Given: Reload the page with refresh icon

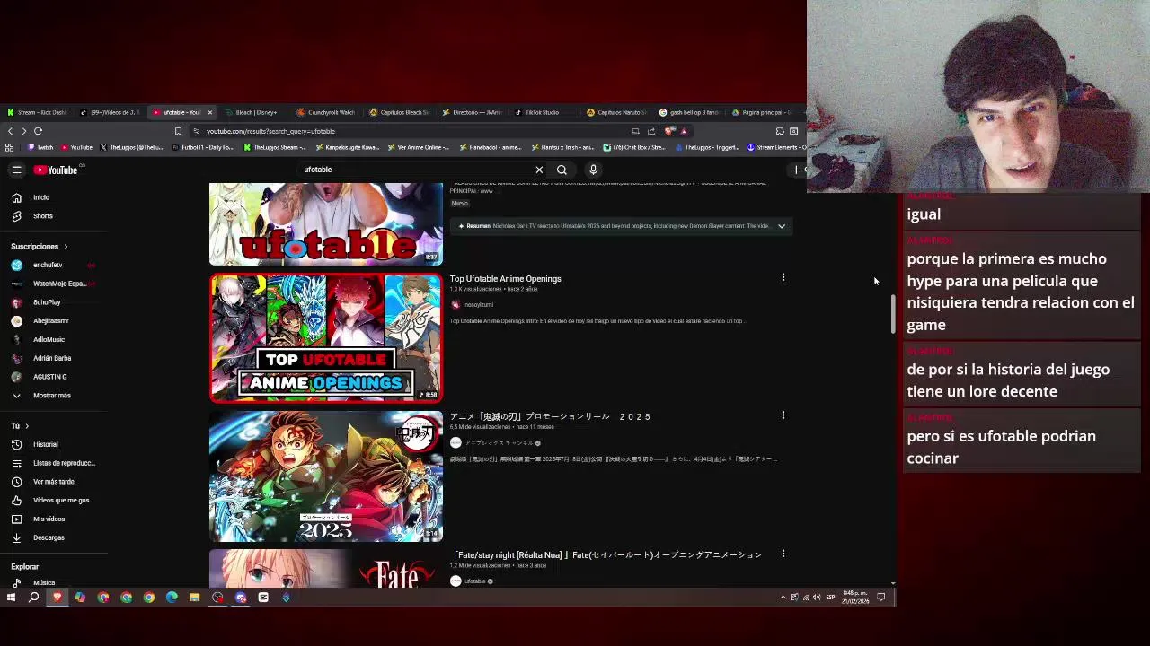Looking at the screenshot, I should [39, 131].
